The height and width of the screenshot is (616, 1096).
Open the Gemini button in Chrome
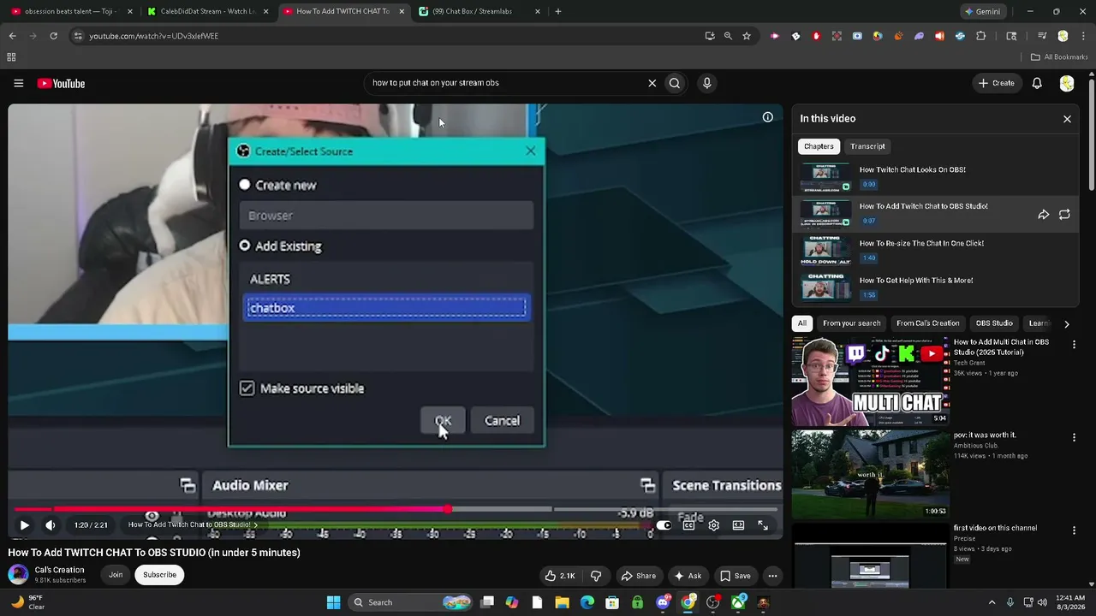click(982, 12)
